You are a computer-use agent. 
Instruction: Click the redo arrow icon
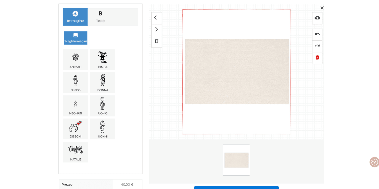coord(317,46)
